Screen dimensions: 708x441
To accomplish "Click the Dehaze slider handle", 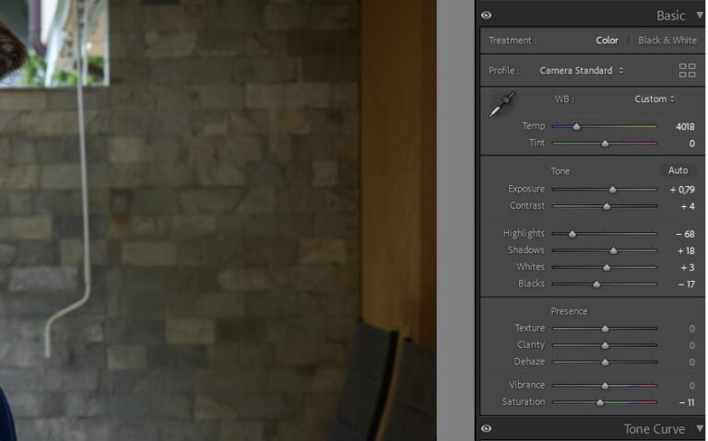I will click(x=605, y=363).
